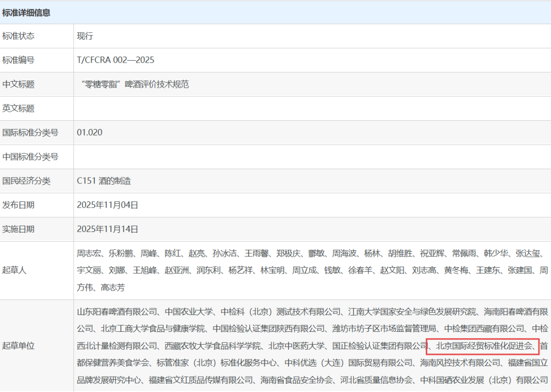This screenshot has width=551, height=392.
Task: Click the empty 英文标题 value cell
Action: (x=311, y=109)
